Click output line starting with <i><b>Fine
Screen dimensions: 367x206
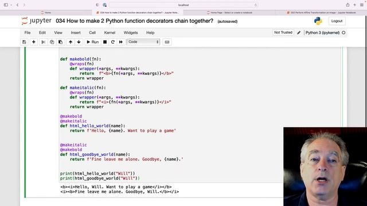pyautogui.click(x=120, y=192)
